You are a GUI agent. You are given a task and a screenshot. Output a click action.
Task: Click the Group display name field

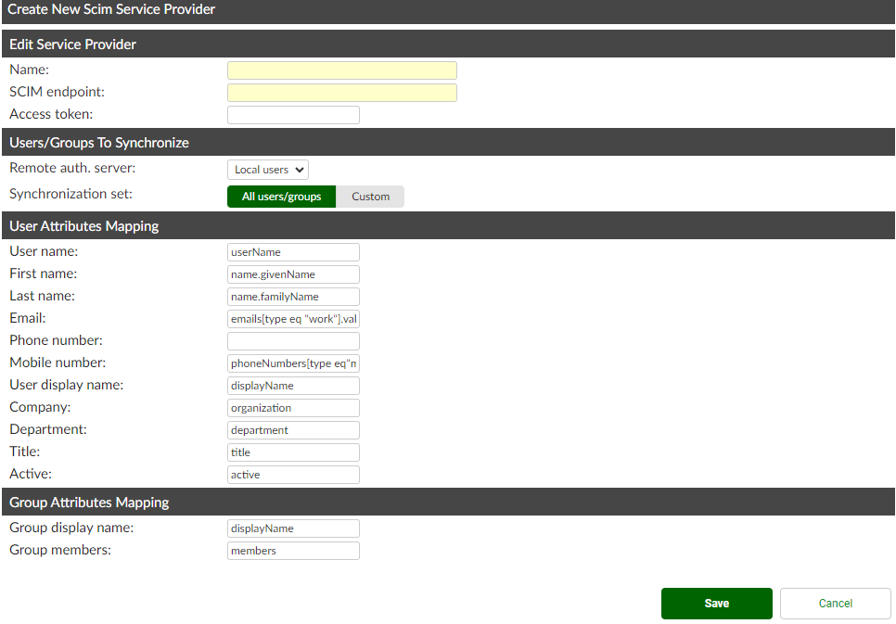pos(293,528)
